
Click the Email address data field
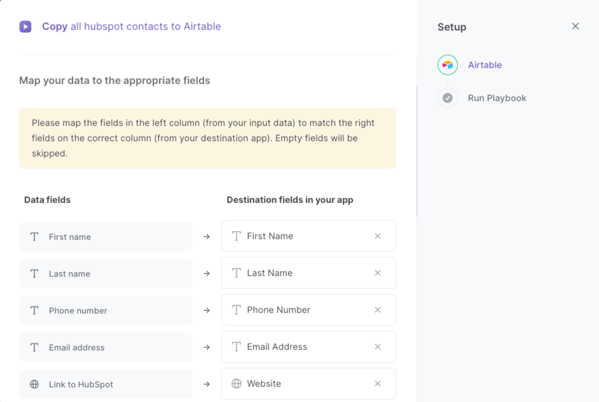[106, 347]
